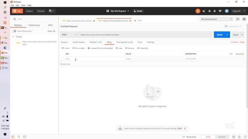Switch to Build mode in status bar

click(x=208, y=137)
